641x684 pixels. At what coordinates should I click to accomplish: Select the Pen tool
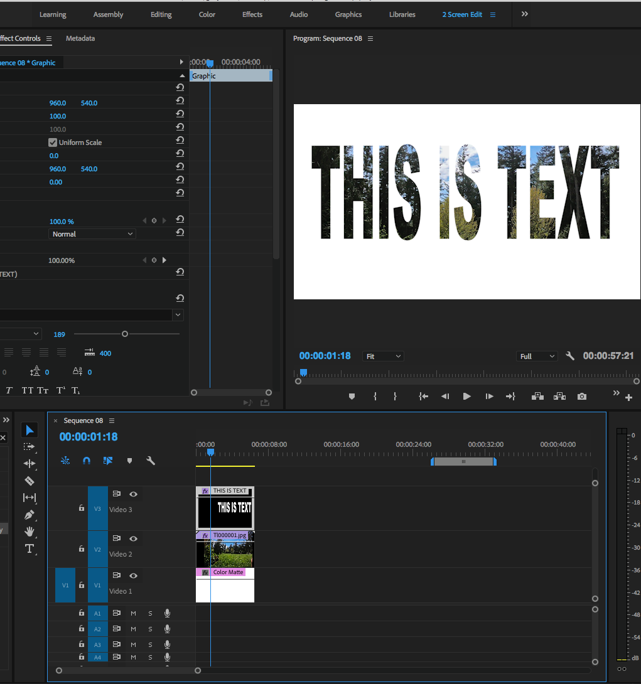pyautogui.click(x=30, y=515)
